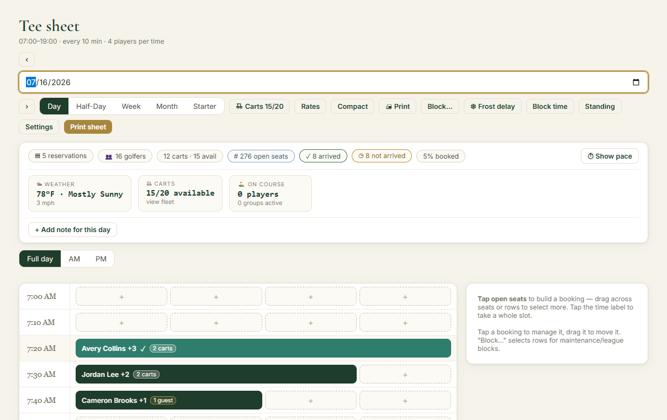Filter by 276 open seats

click(261, 156)
